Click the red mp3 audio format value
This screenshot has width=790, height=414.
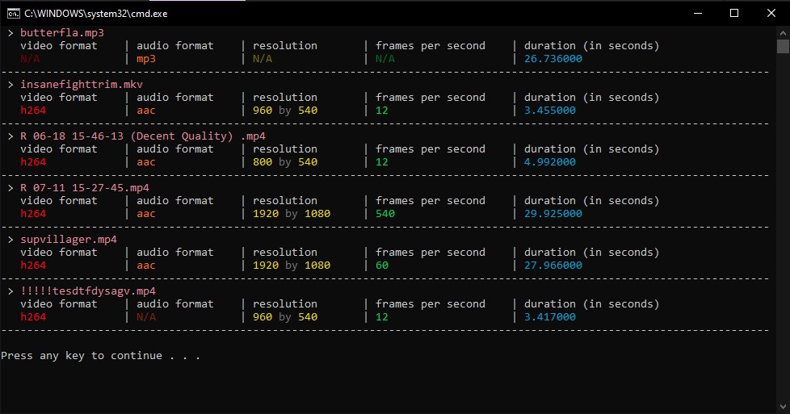pyautogui.click(x=145, y=59)
